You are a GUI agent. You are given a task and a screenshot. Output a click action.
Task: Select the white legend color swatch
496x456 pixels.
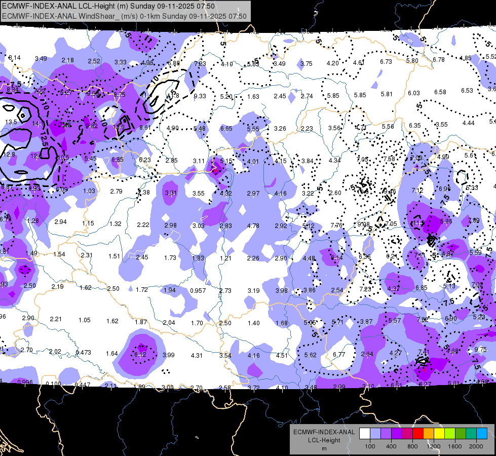click(x=365, y=433)
